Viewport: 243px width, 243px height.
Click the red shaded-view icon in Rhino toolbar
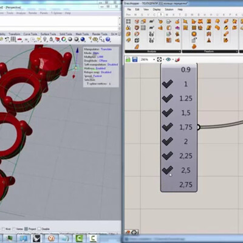(58, 39)
